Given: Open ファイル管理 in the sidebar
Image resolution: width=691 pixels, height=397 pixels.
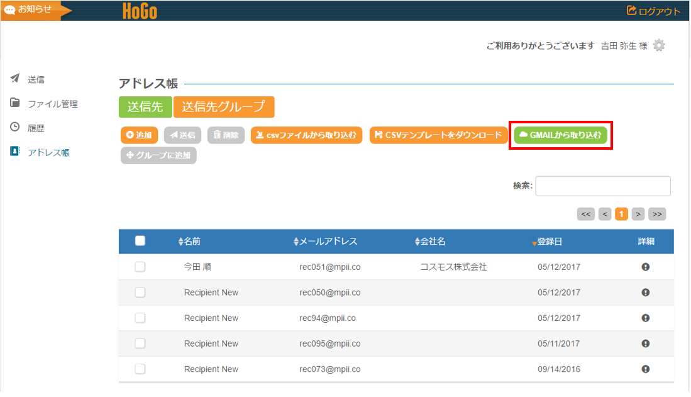Looking at the screenshot, I should 52,104.
